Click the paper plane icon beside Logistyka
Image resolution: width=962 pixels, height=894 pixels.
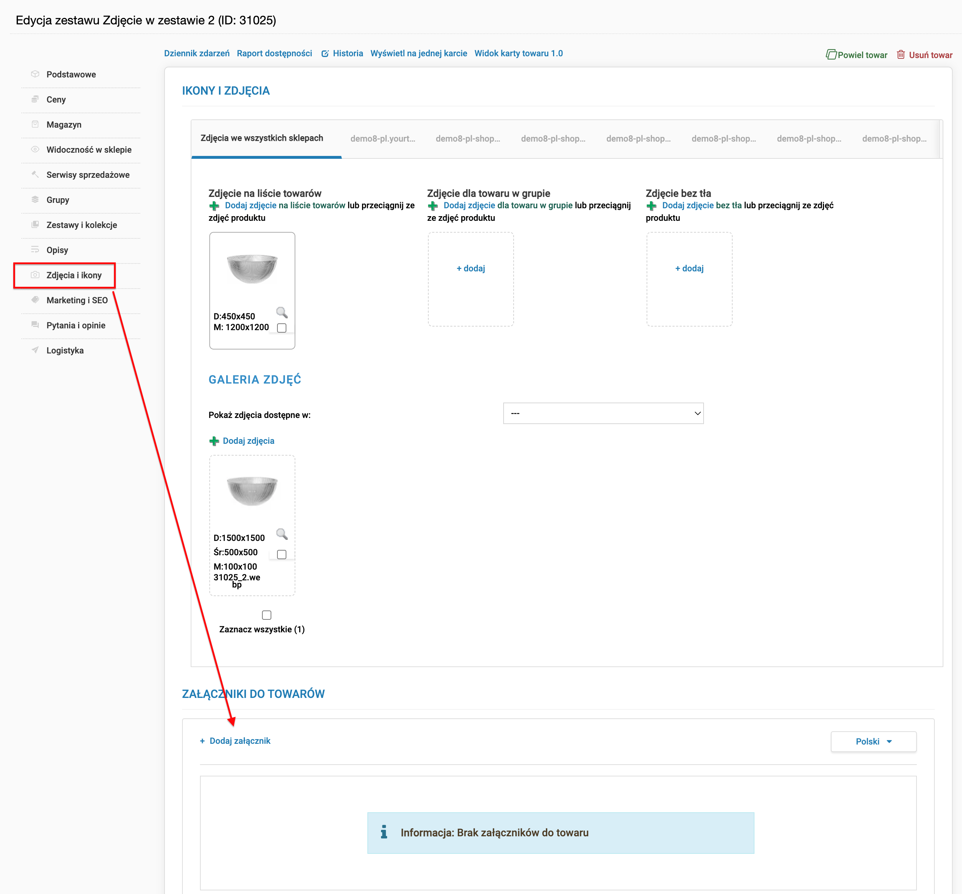[35, 350]
